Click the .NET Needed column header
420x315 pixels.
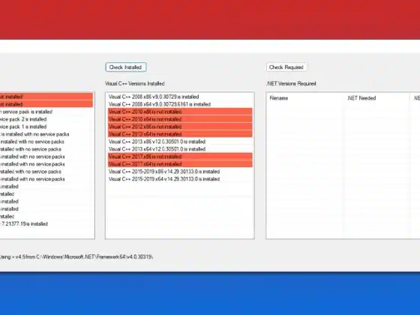coord(361,98)
